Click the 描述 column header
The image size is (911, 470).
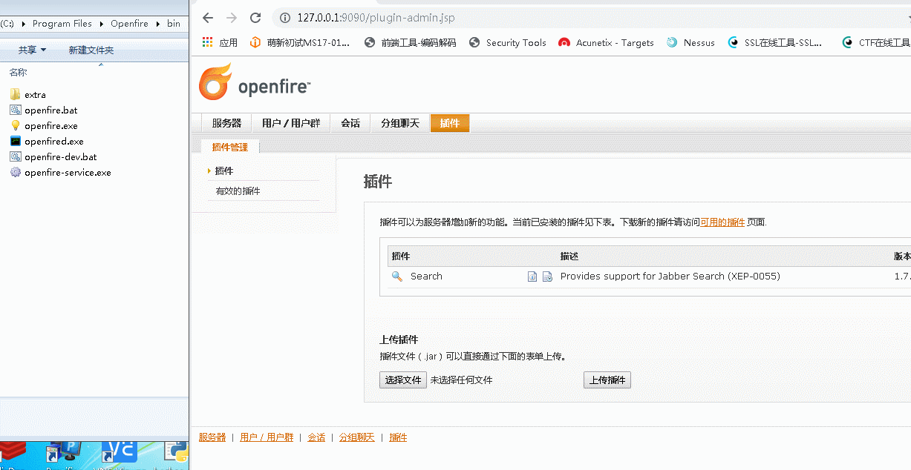coord(569,256)
